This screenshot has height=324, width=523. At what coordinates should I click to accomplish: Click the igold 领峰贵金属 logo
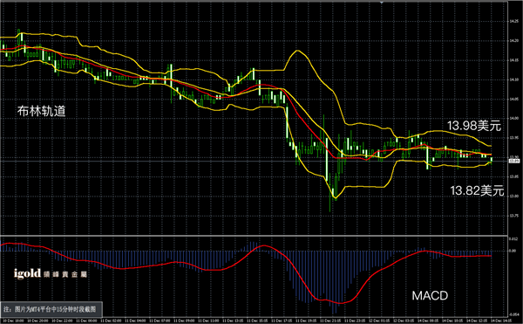51,273
